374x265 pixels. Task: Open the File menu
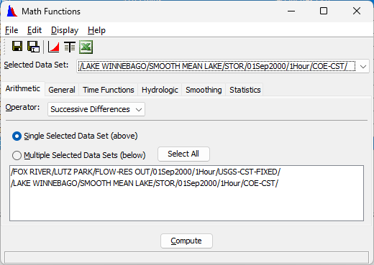coord(12,30)
